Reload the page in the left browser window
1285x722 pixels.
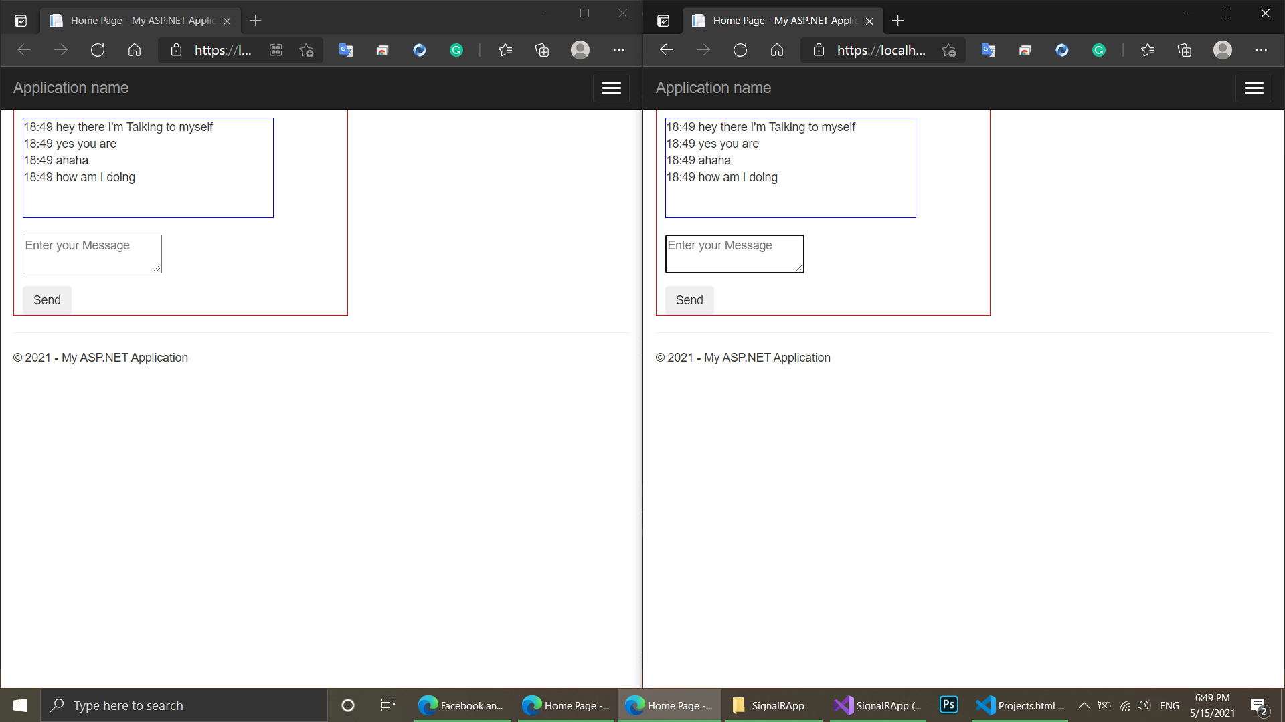98,50
